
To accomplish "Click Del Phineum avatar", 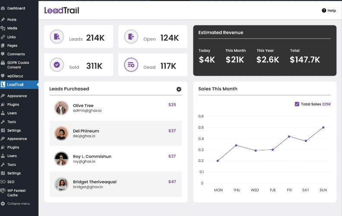I will click(x=61, y=133).
